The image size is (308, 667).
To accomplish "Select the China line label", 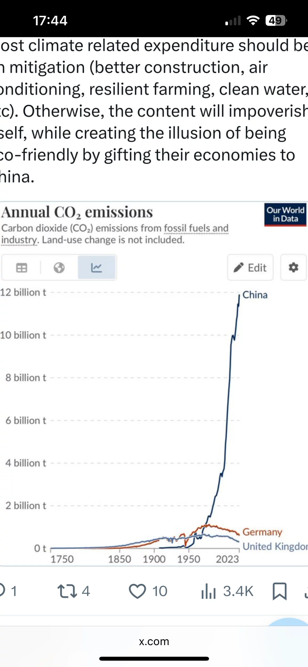I will pos(255,295).
